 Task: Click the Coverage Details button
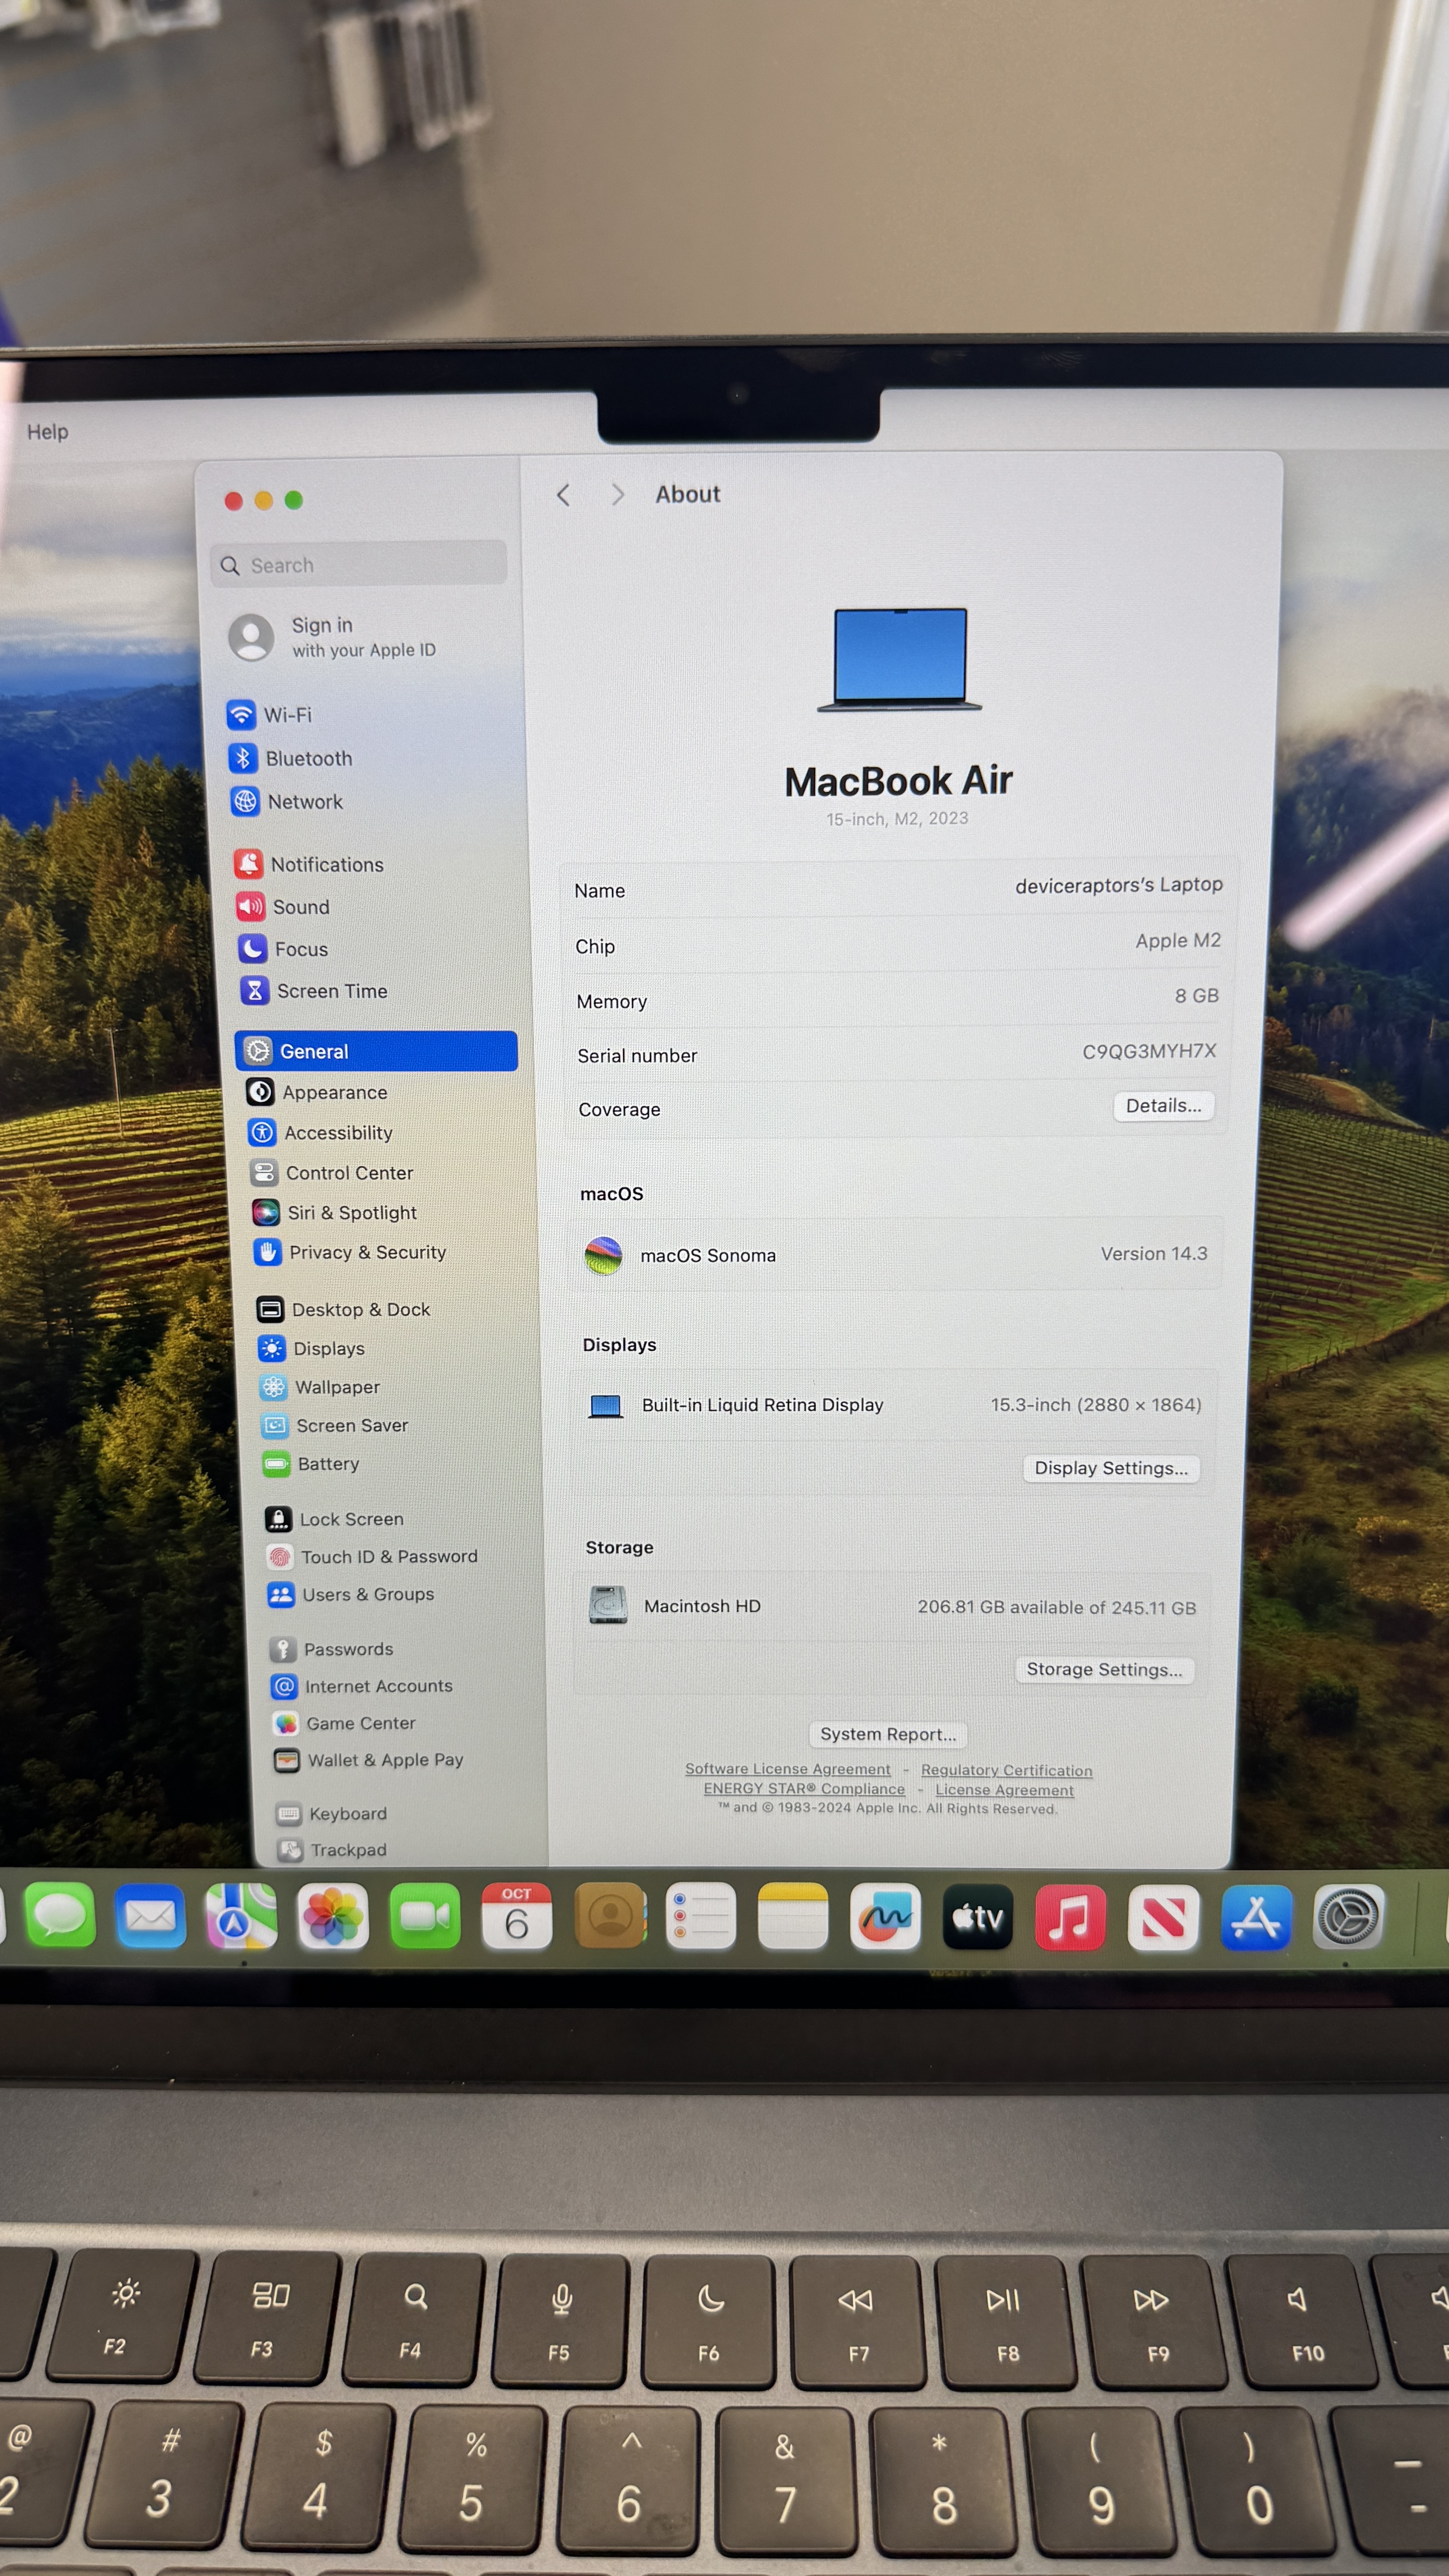click(x=1163, y=1106)
